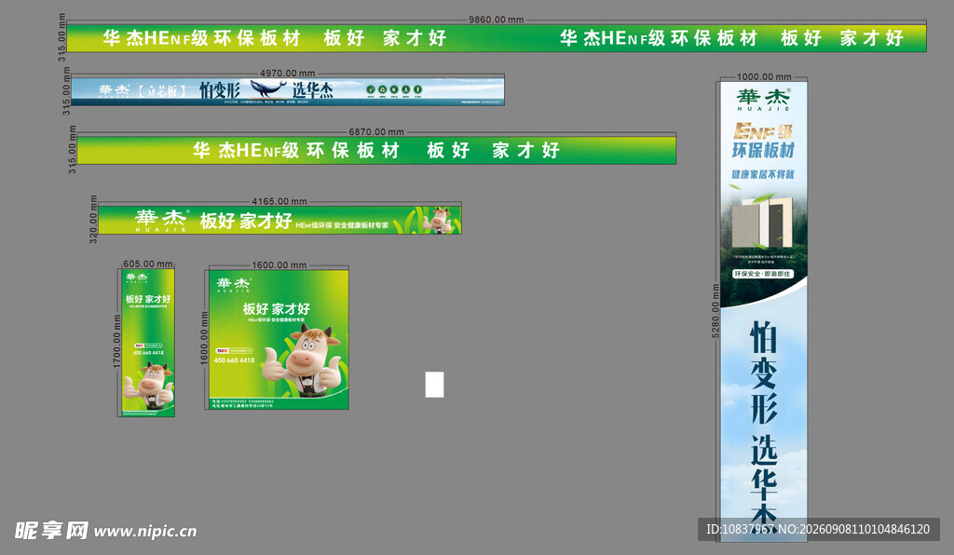Click the HENF级环保 安全健康板材专家 text on 4165 banner
The image size is (954, 555).
click(x=342, y=225)
